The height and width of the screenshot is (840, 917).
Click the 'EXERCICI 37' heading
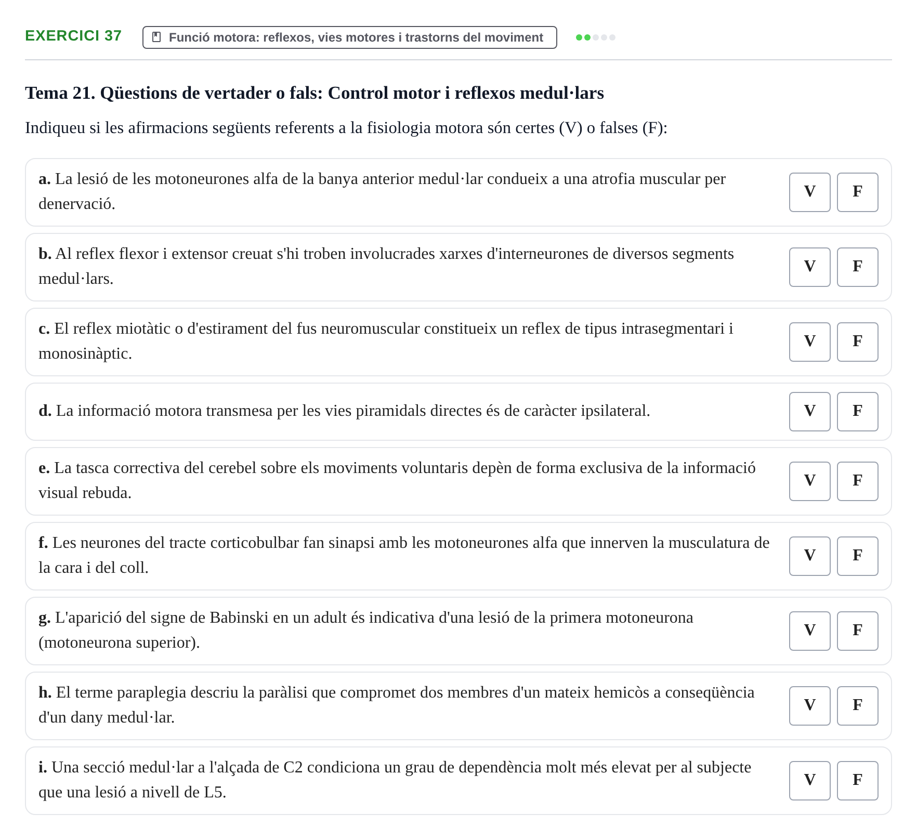[73, 36]
